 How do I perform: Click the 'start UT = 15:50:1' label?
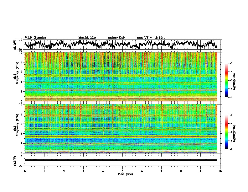(x=151, y=38)
